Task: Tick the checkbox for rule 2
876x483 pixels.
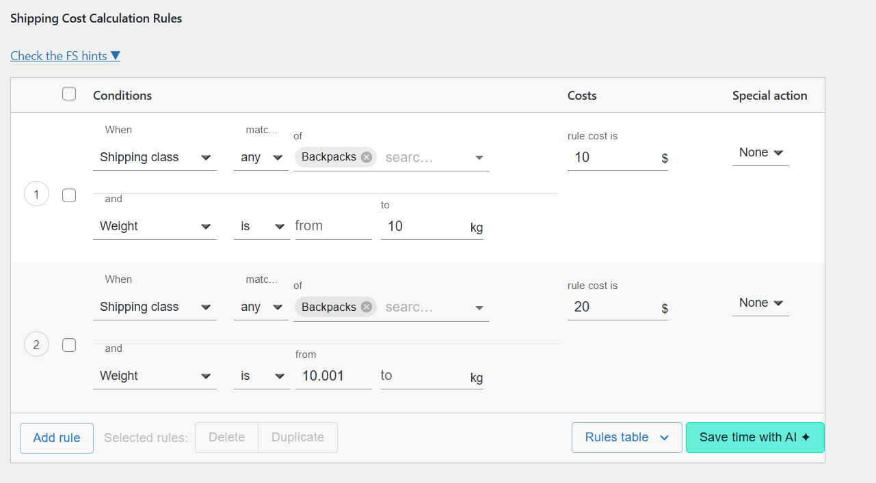Action: [x=69, y=345]
